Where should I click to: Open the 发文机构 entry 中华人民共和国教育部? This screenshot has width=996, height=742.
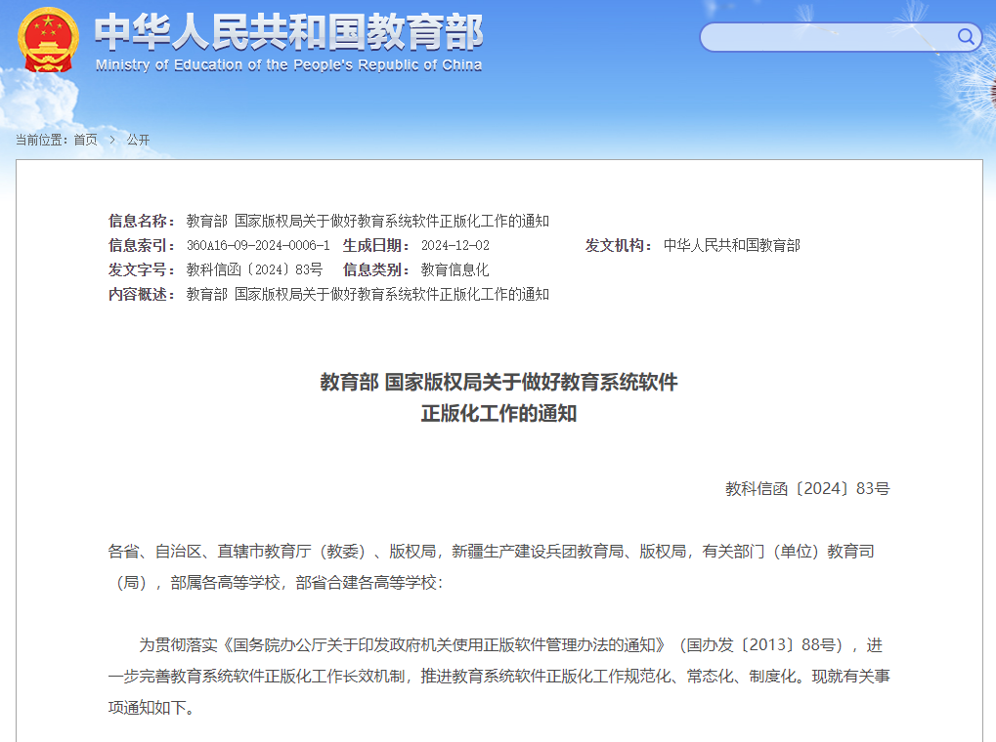pyautogui.click(x=733, y=245)
